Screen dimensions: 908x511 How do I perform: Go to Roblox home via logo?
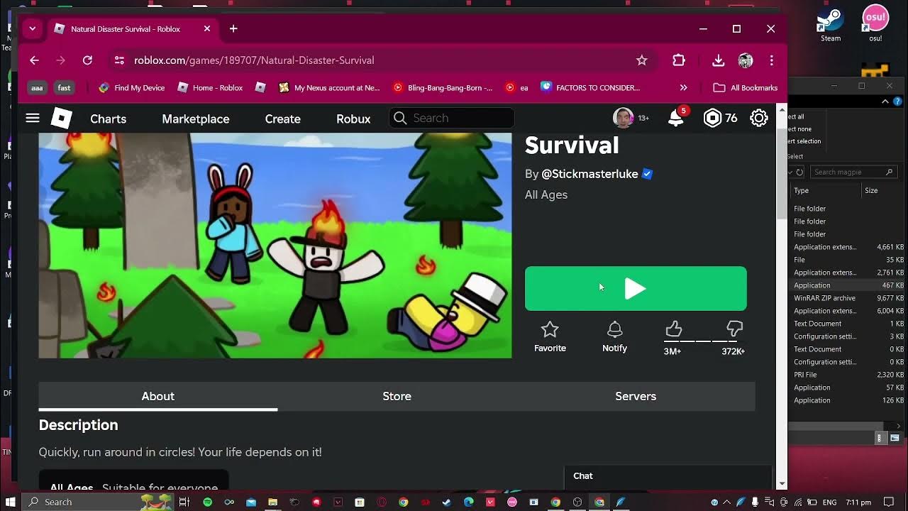coord(62,119)
